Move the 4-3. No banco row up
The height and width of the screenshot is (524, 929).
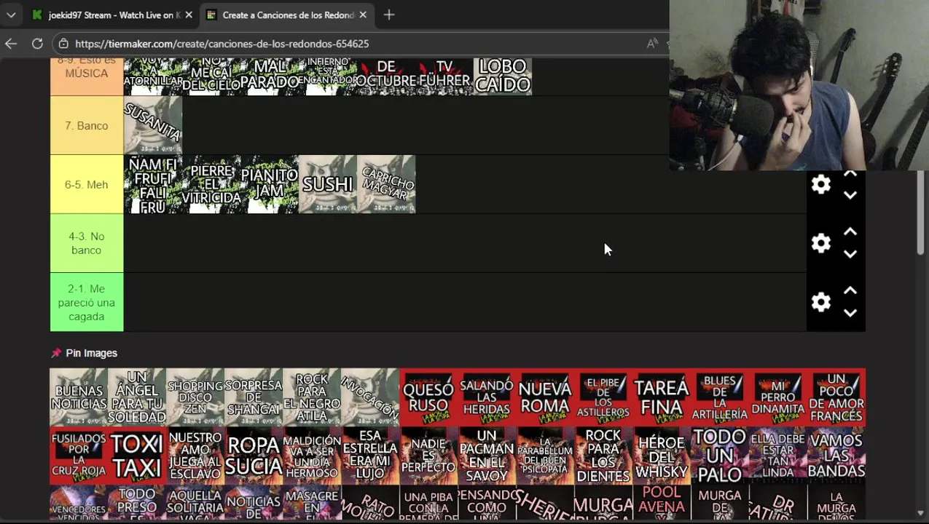click(850, 232)
